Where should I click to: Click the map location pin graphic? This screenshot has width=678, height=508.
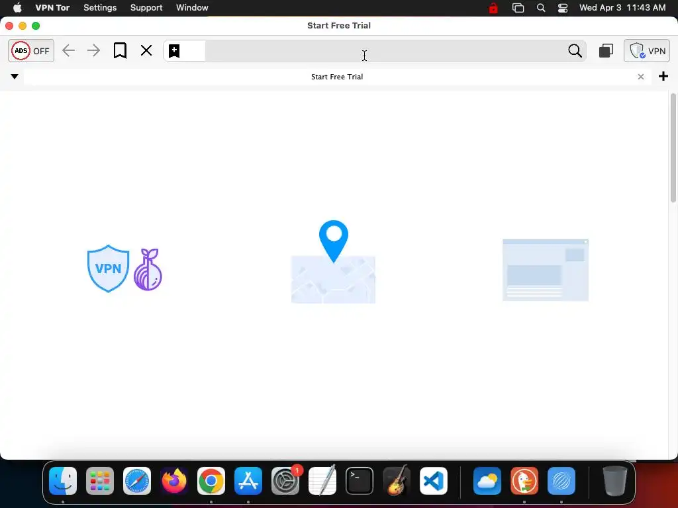click(x=334, y=262)
